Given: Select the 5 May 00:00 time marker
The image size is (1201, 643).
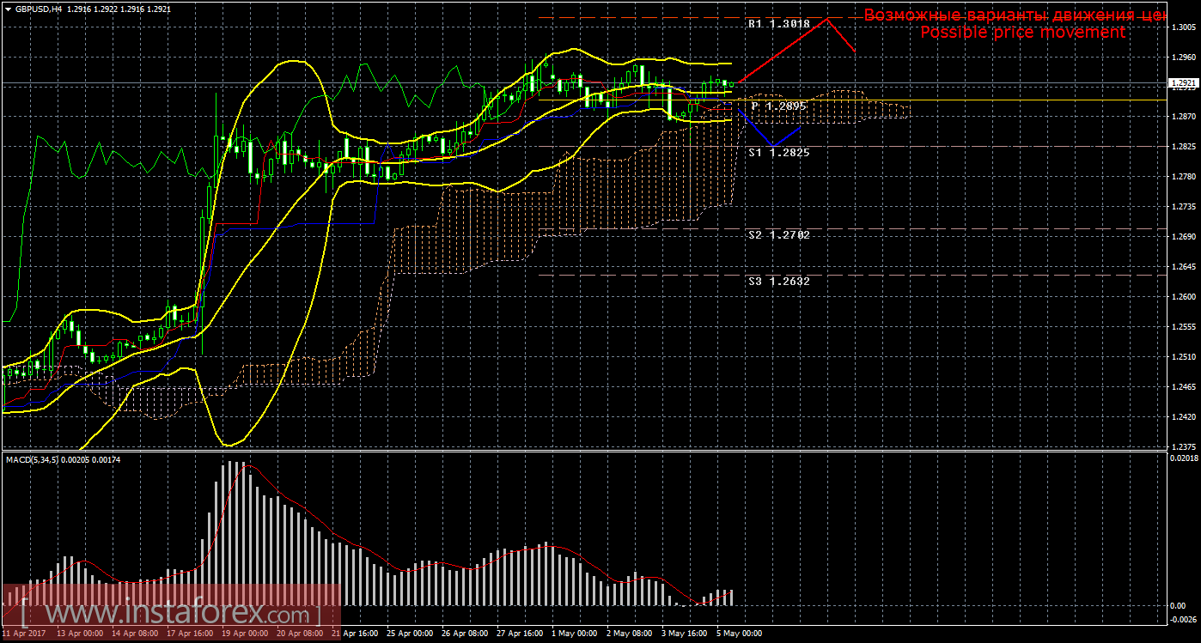Looking at the screenshot, I should (x=741, y=634).
